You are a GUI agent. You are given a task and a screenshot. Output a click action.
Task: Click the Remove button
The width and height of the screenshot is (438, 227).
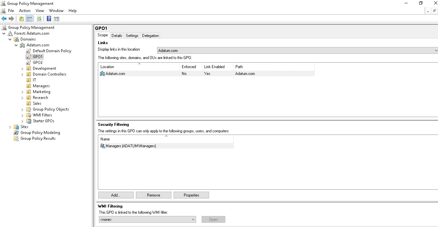153,195
